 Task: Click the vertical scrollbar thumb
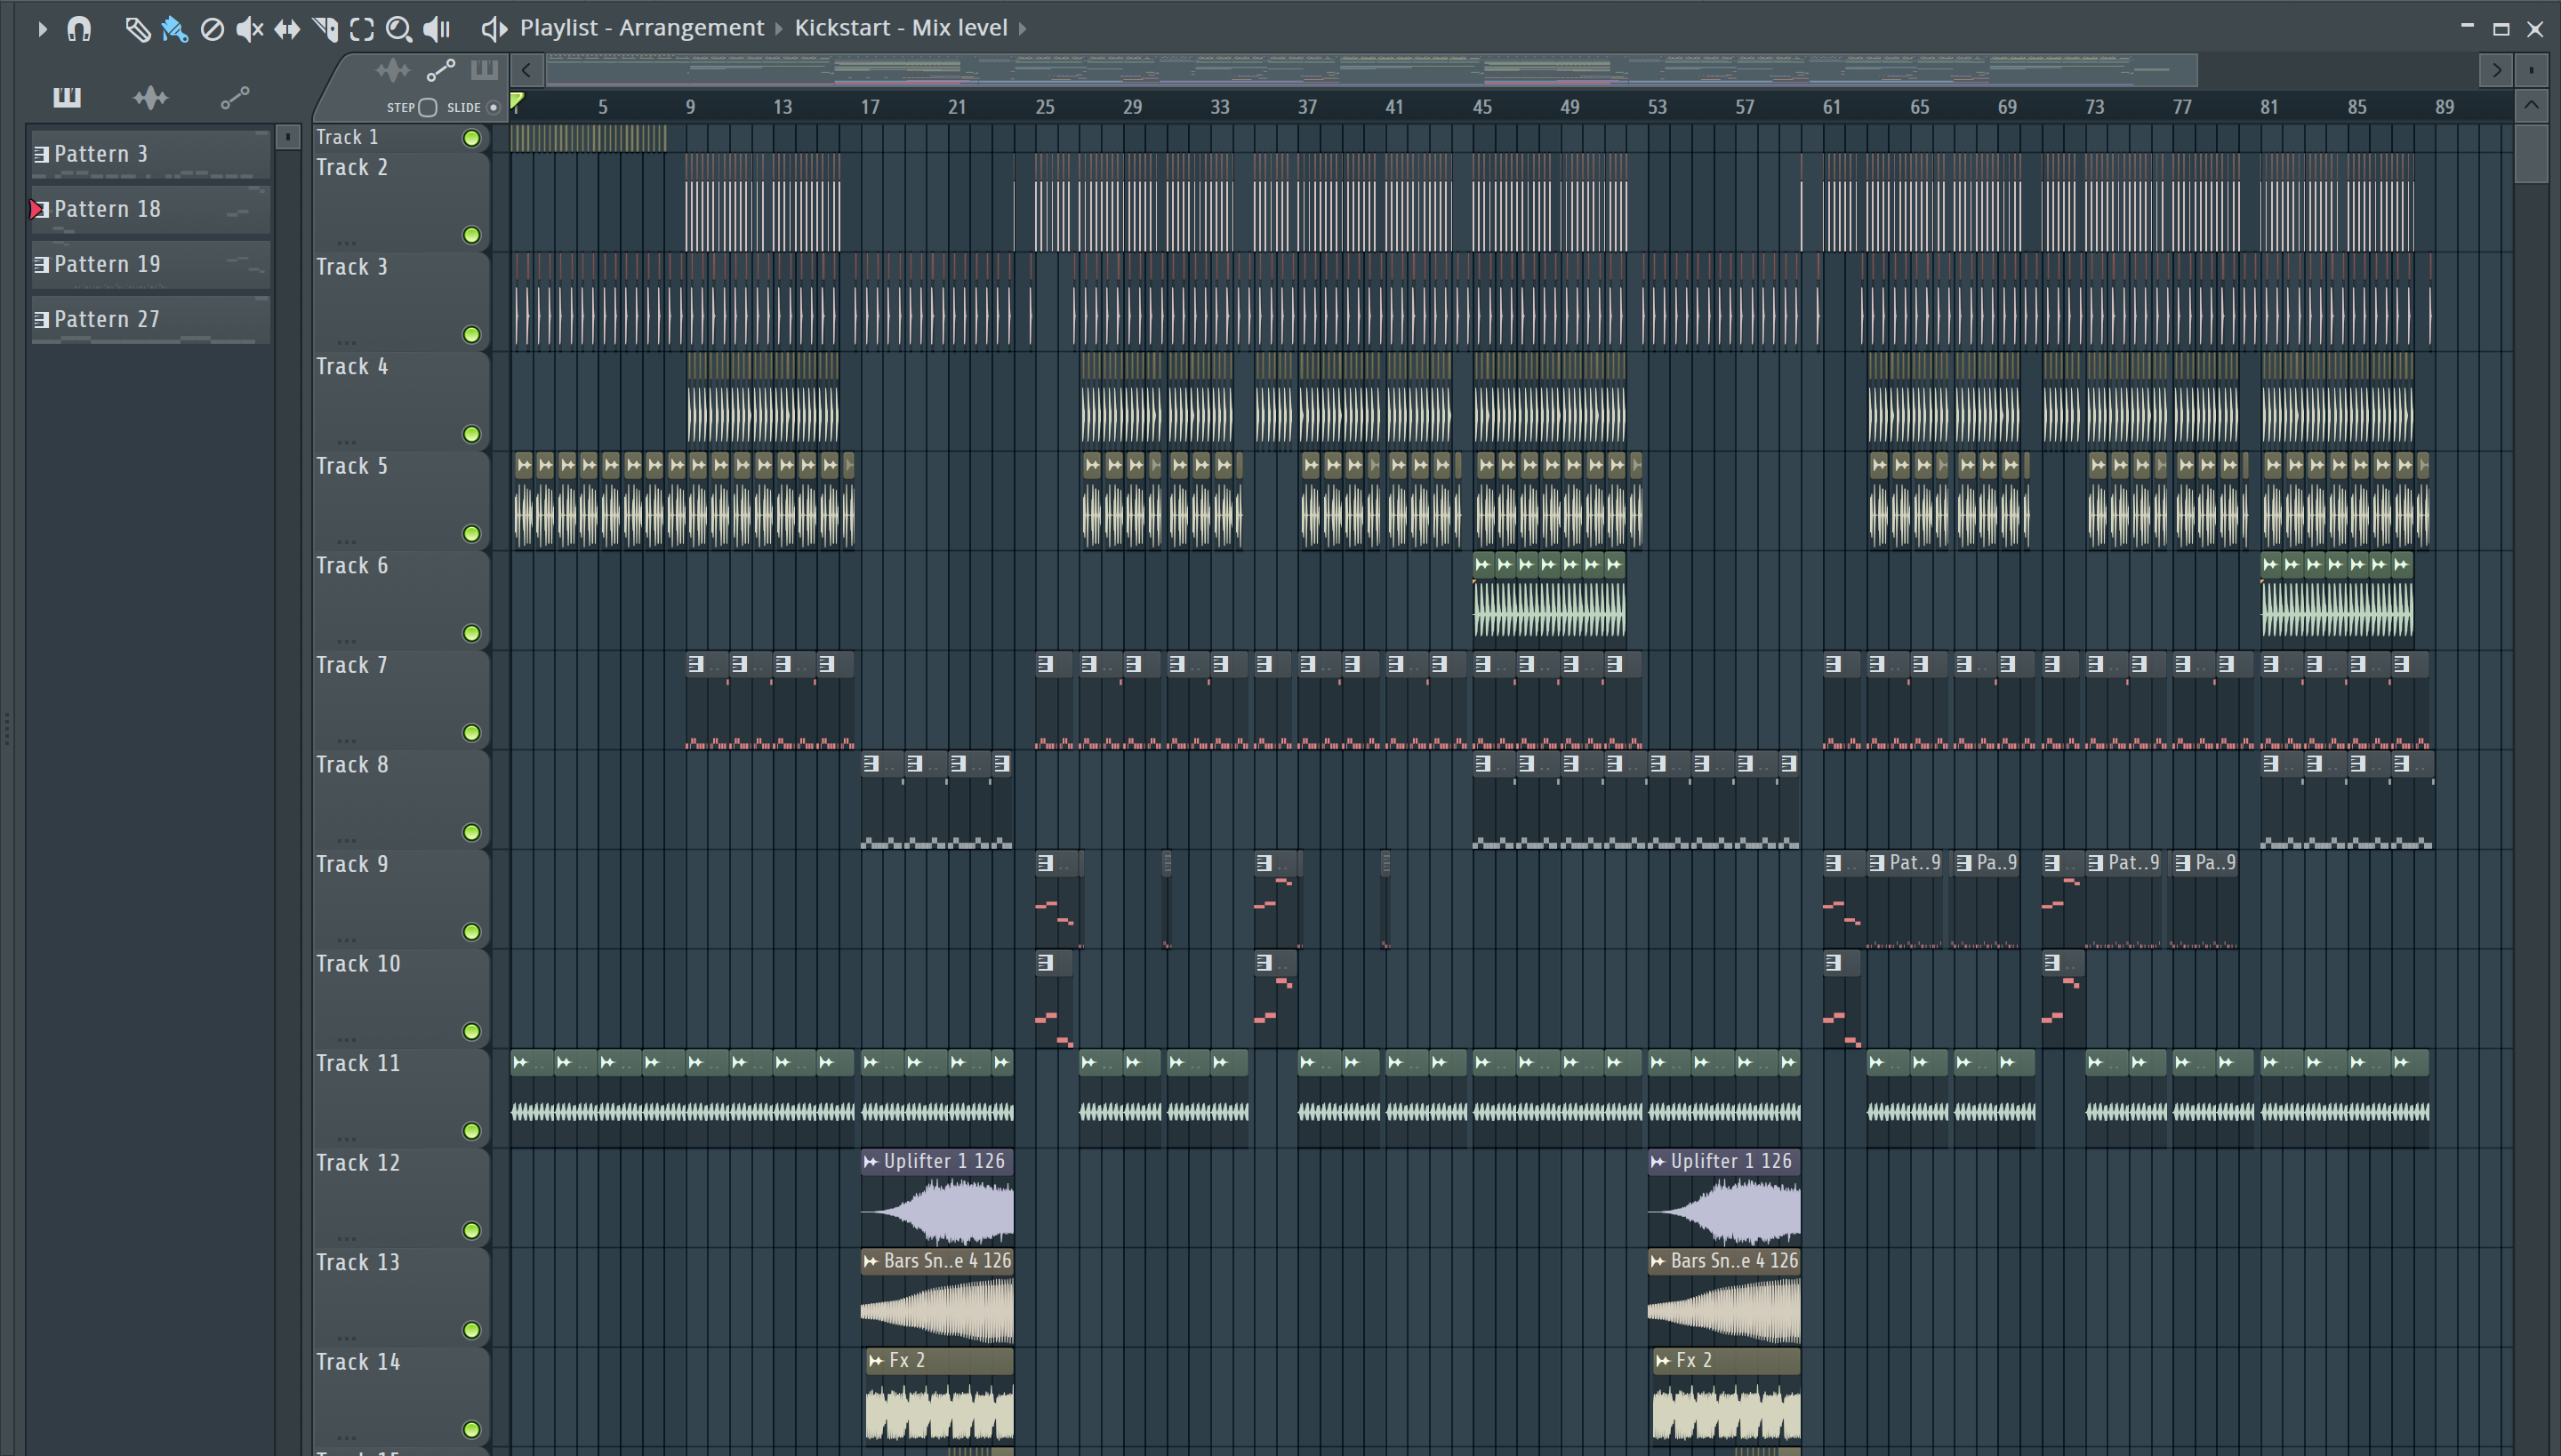2531,152
